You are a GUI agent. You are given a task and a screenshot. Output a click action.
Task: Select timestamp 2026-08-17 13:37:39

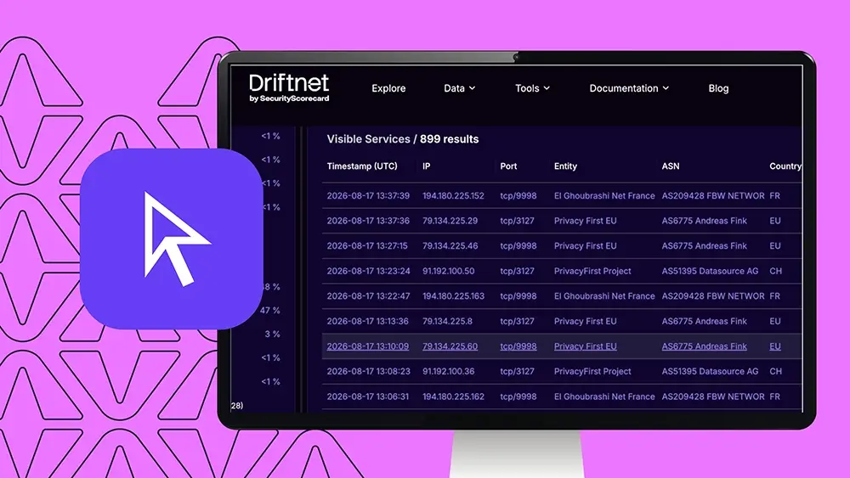pos(367,196)
